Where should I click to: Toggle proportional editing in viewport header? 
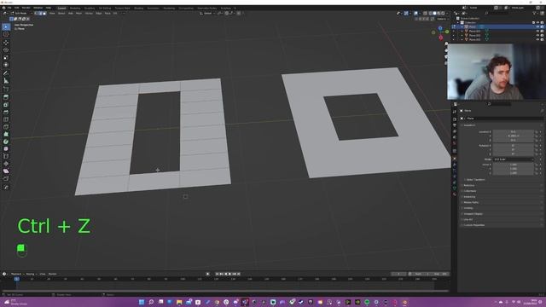(239, 14)
